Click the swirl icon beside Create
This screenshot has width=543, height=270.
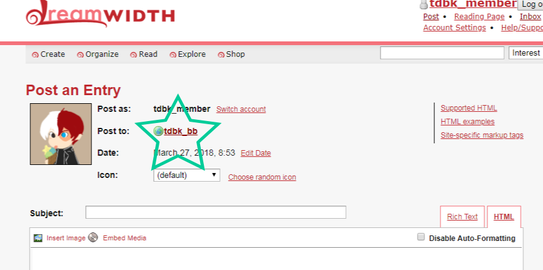35,55
